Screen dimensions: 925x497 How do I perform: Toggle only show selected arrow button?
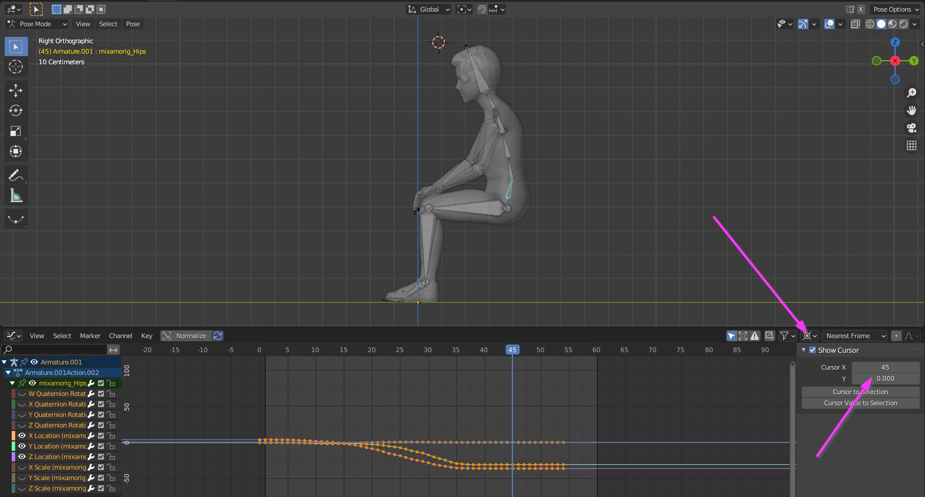point(731,336)
